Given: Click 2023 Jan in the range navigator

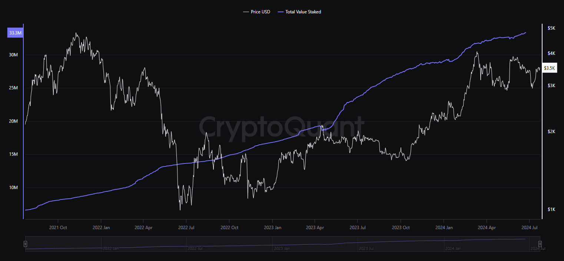Looking at the screenshot, I should click(x=282, y=248).
